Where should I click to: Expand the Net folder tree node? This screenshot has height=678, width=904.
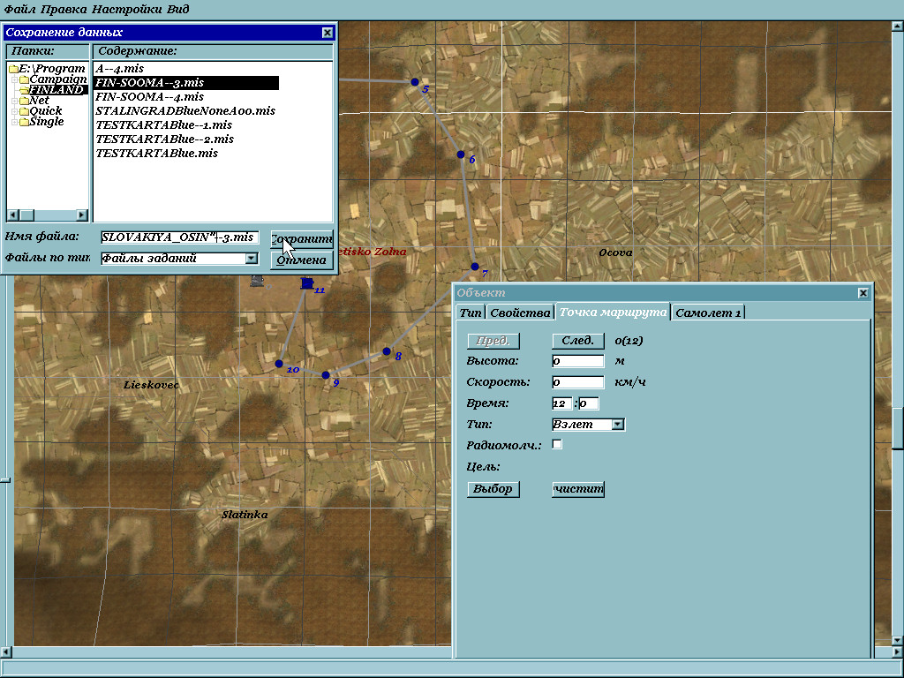[15, 101]
